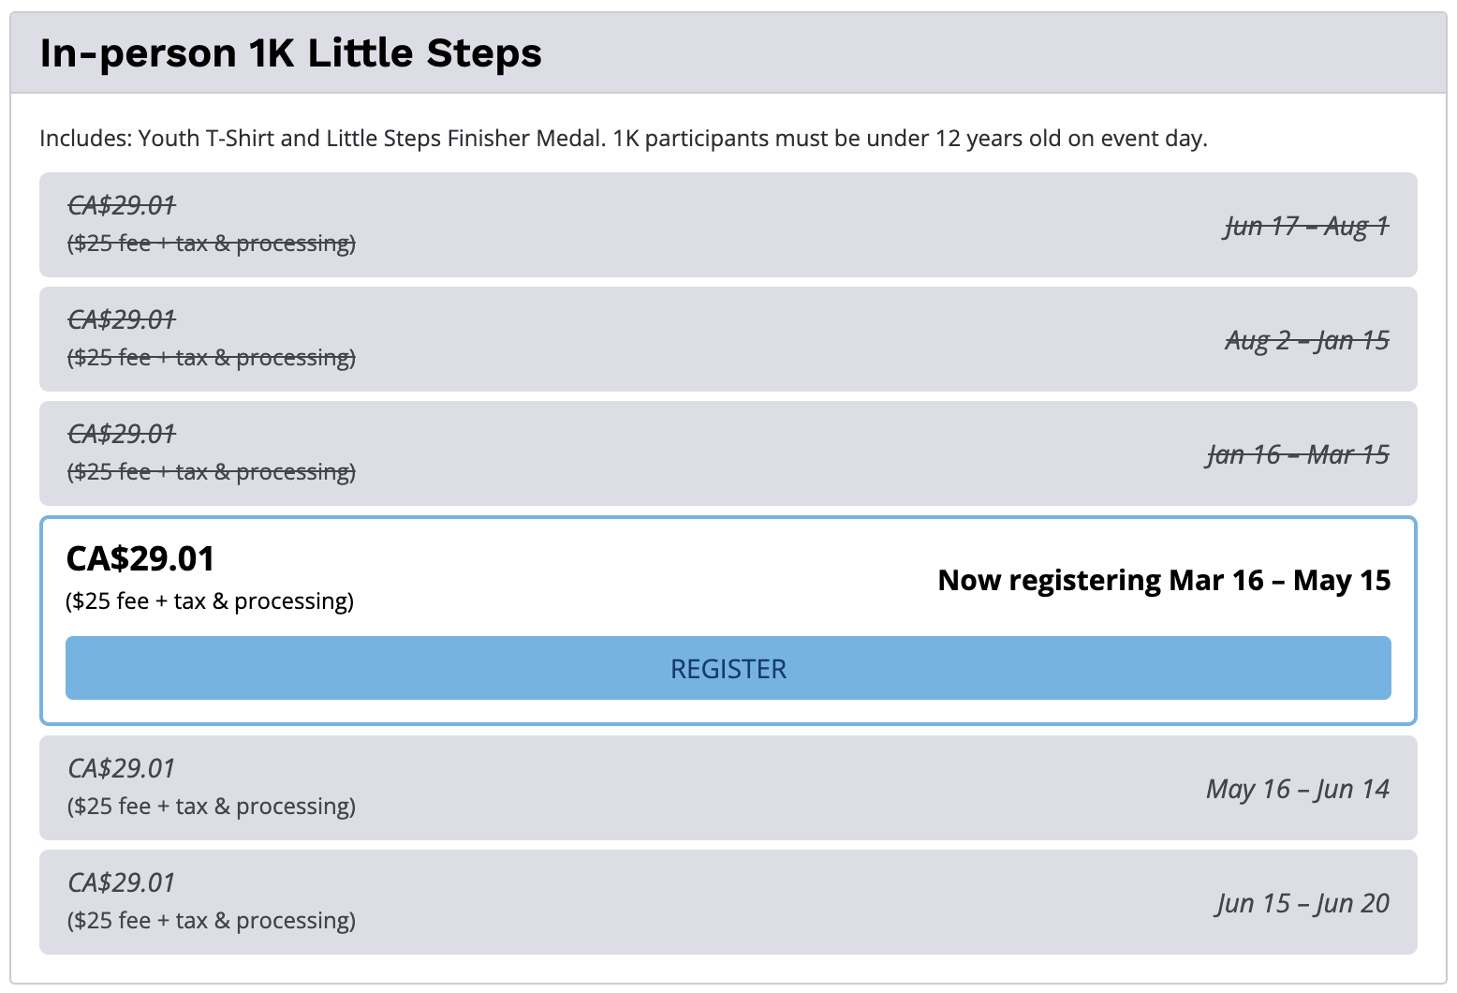This screenshot has width=1457, height=993.
Task: Click the Now registering Mar 16 – May 15 label
Action: pos(1164,581)
